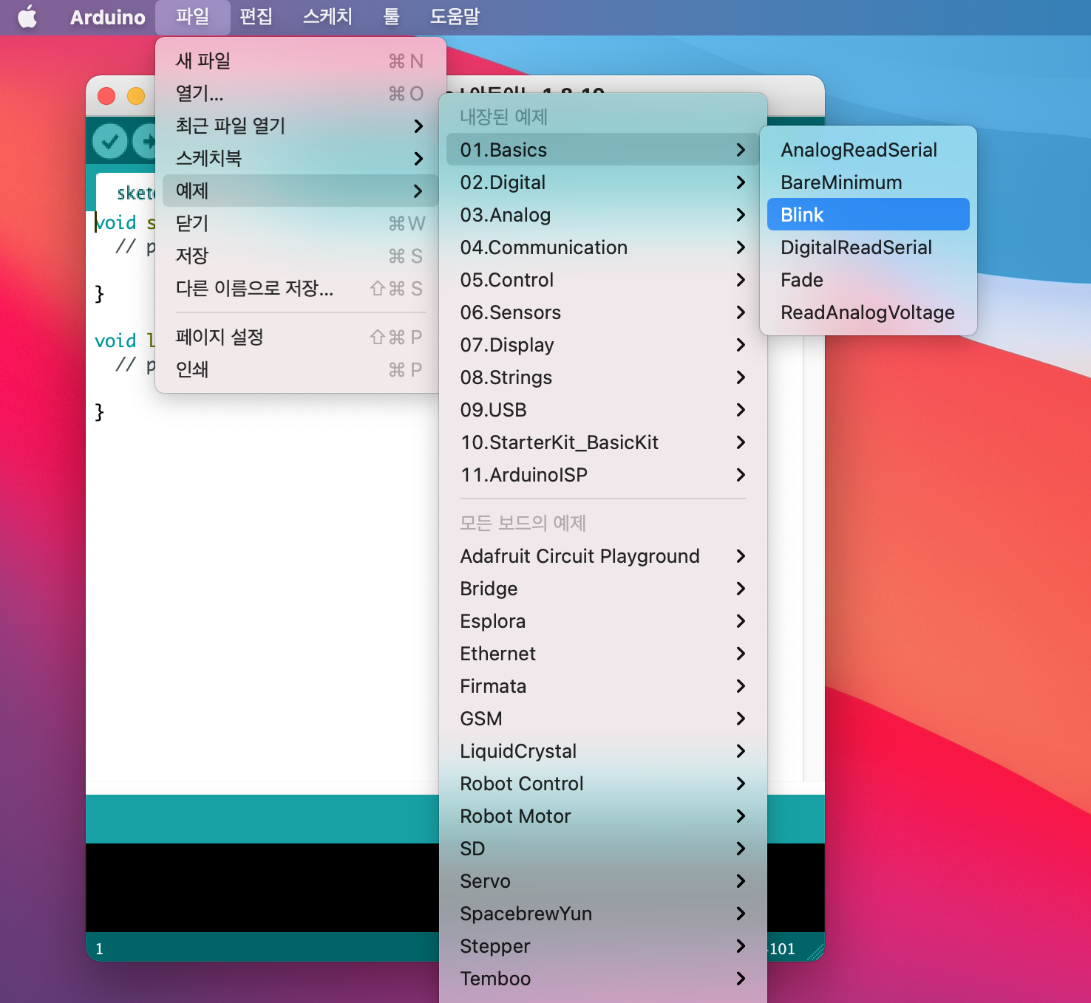Screen dimensions: 1091x1003
Task: Expand GSM library examples
Action: click(x=603, y=719)
